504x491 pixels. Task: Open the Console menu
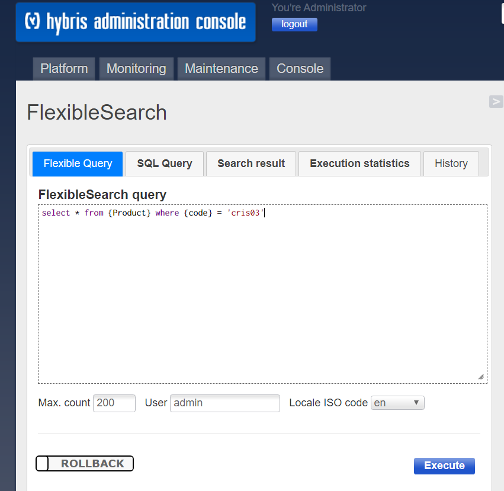pos(300,69)
